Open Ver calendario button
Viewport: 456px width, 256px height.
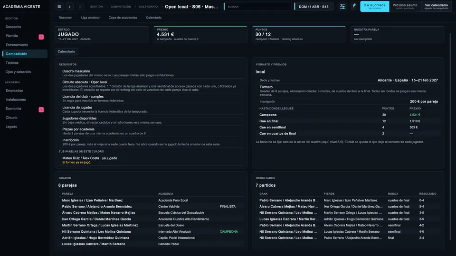tap(436, 6)
